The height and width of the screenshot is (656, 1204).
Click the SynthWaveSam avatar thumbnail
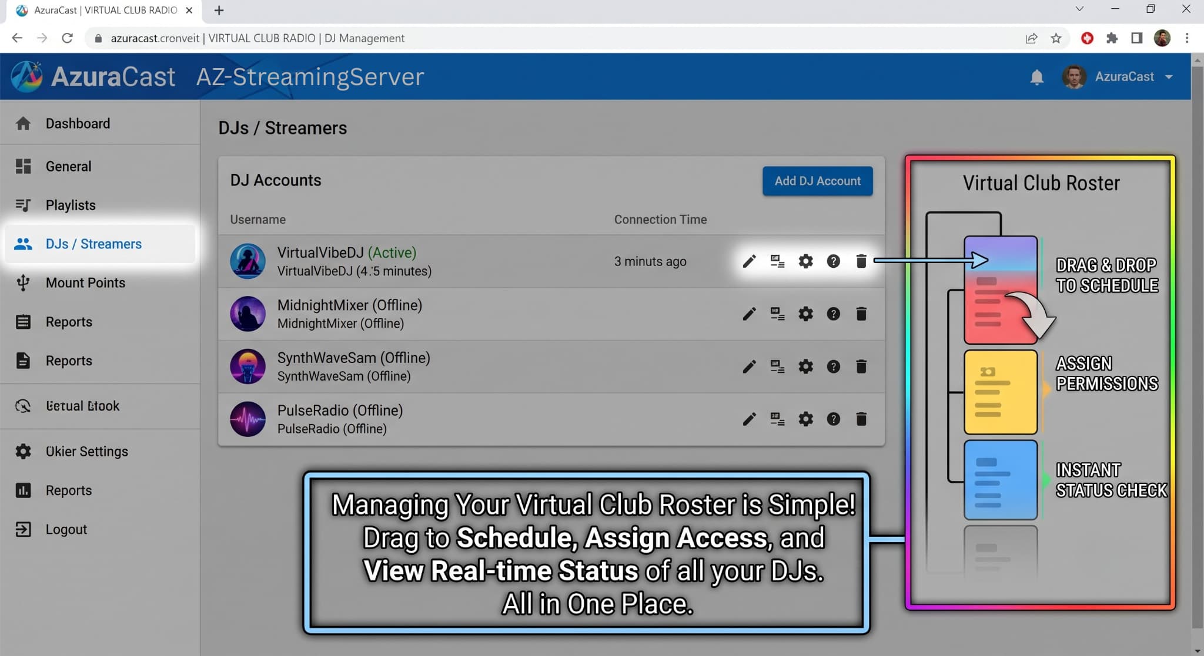[248, 366]
